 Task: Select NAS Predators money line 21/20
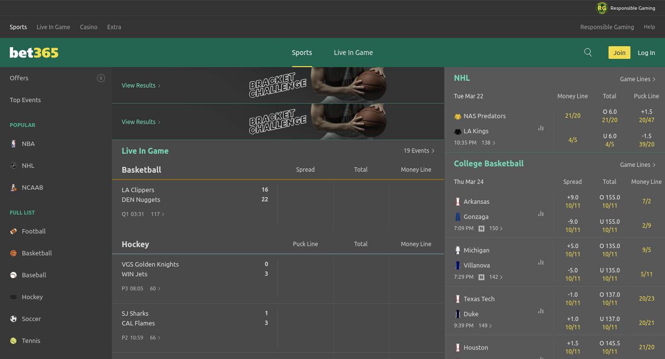573,116
